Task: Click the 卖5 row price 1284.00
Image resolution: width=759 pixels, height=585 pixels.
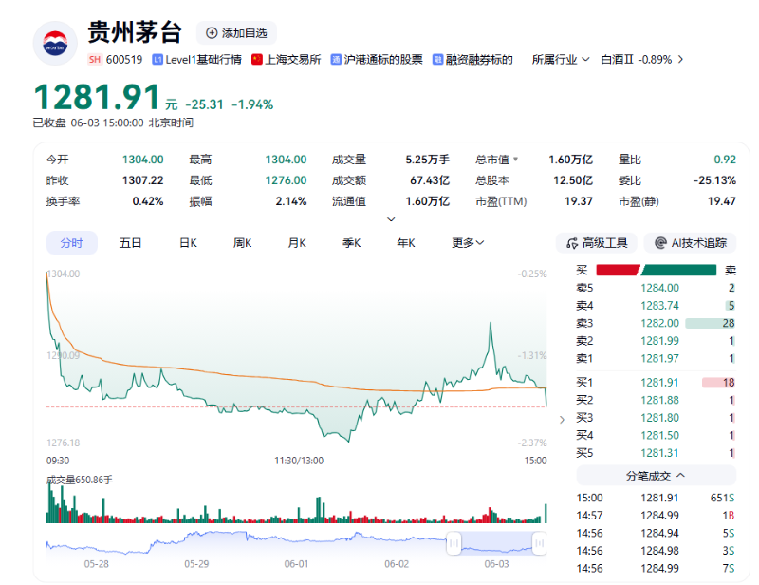Action: click(x=659, y=288)
